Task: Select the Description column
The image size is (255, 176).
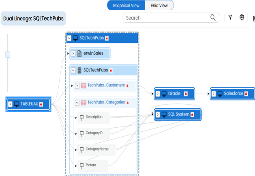Action: point(94,117)
